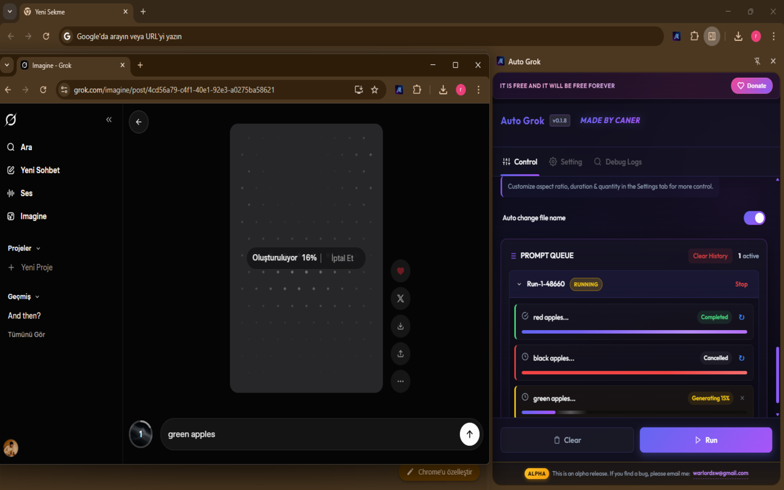Open tab list dropdown in Grok window
Viewport: 784px width, 490px height.
pos(7,65)
